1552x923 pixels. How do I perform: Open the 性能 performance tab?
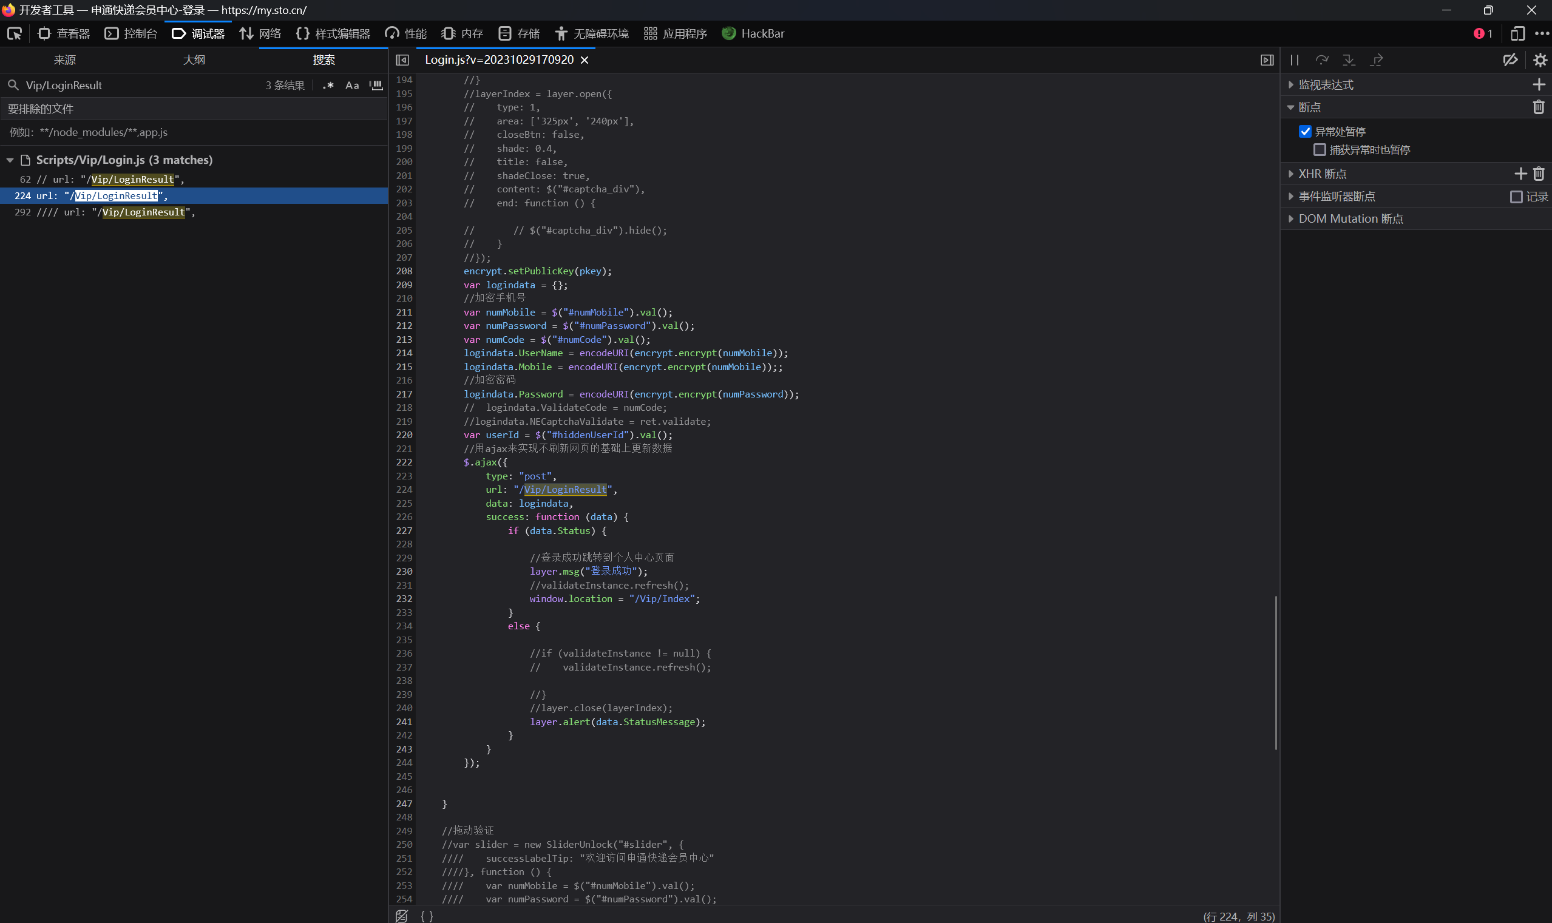(406, 33)
